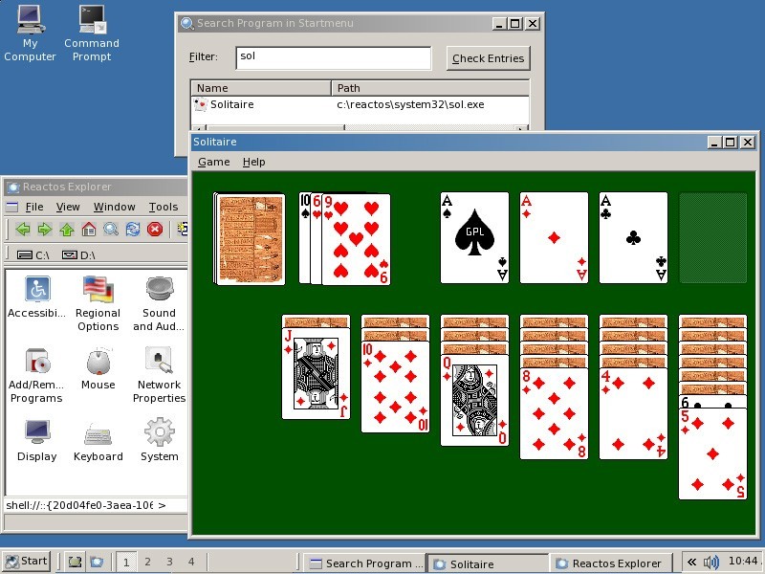Activate Reactos Explorer taskbar button
Viewport: 765px width, 574px height.
(611, 563)
